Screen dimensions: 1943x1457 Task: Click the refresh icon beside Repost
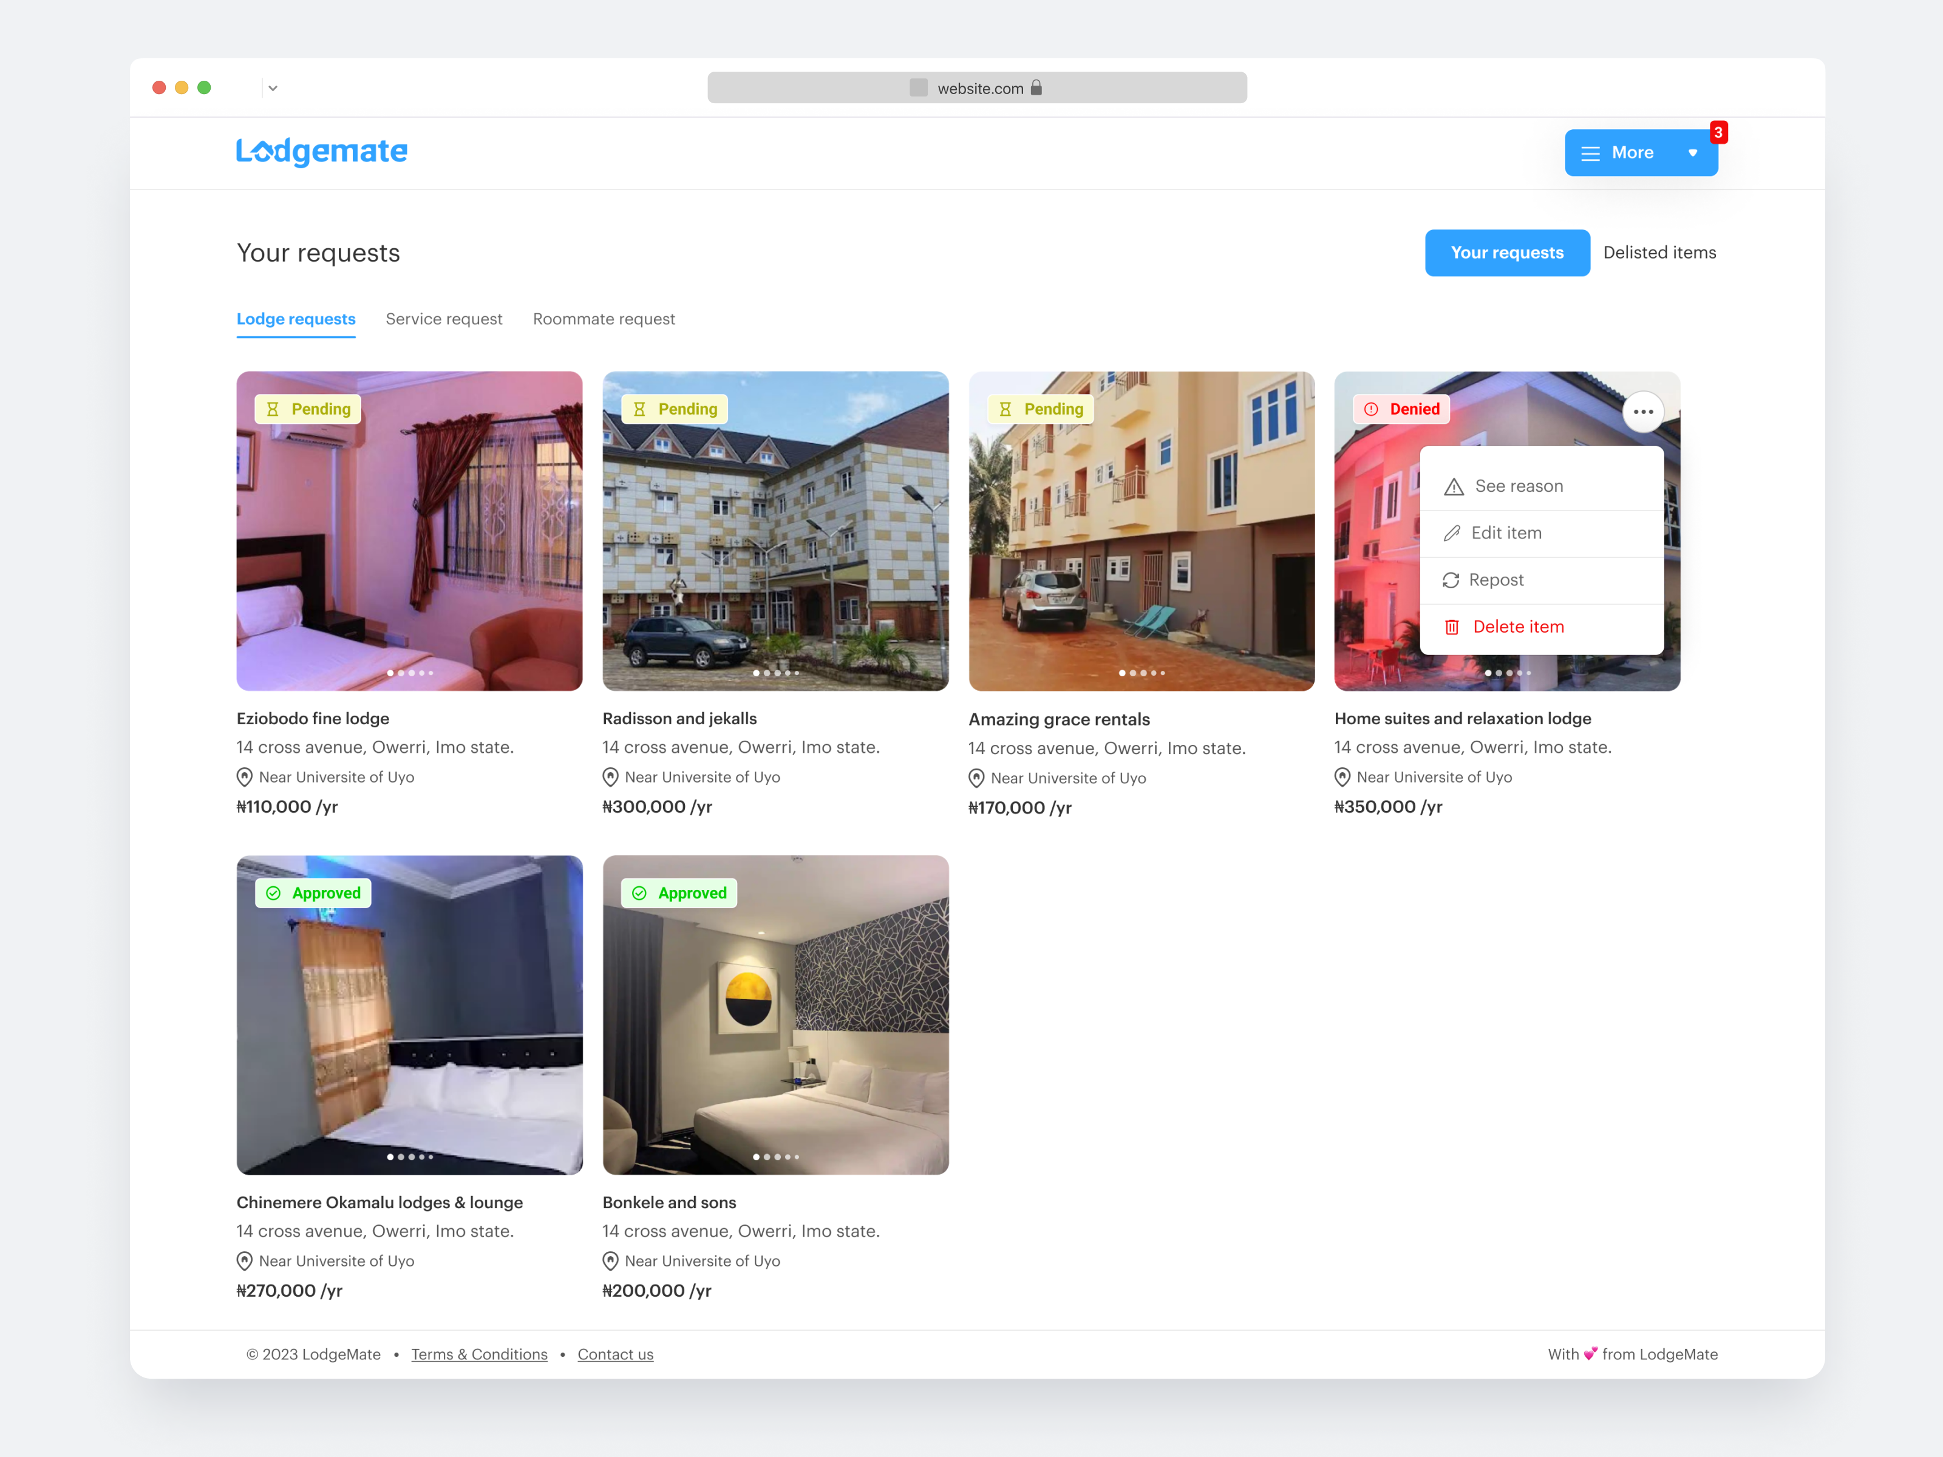[x=1451, y=580]
